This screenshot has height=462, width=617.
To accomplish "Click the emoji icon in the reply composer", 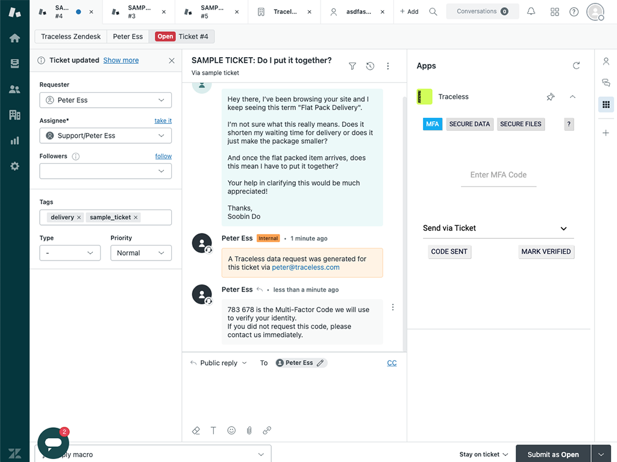I will (231, 430).
